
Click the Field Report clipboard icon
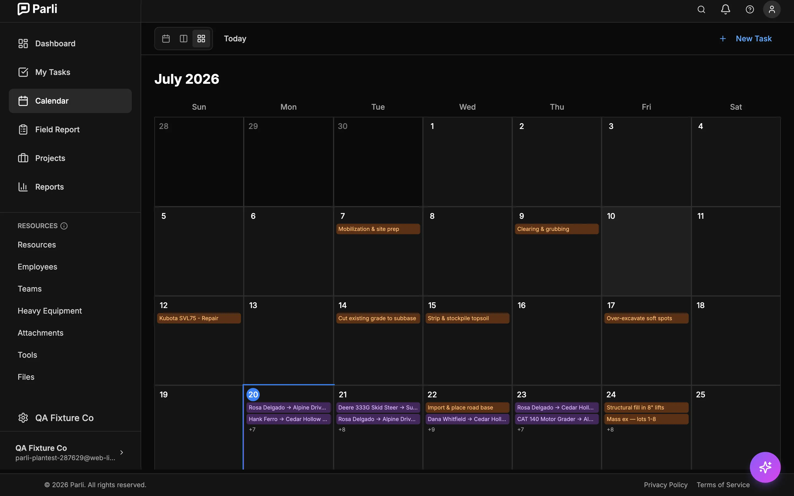pos(23,130)
